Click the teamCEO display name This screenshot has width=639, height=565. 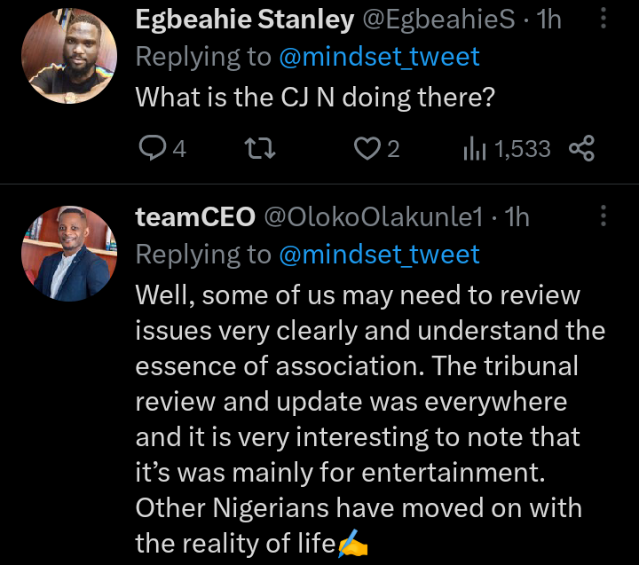(194, 217)
